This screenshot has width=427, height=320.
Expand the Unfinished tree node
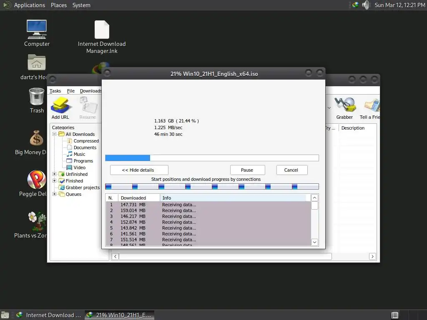tap(54, 174)
